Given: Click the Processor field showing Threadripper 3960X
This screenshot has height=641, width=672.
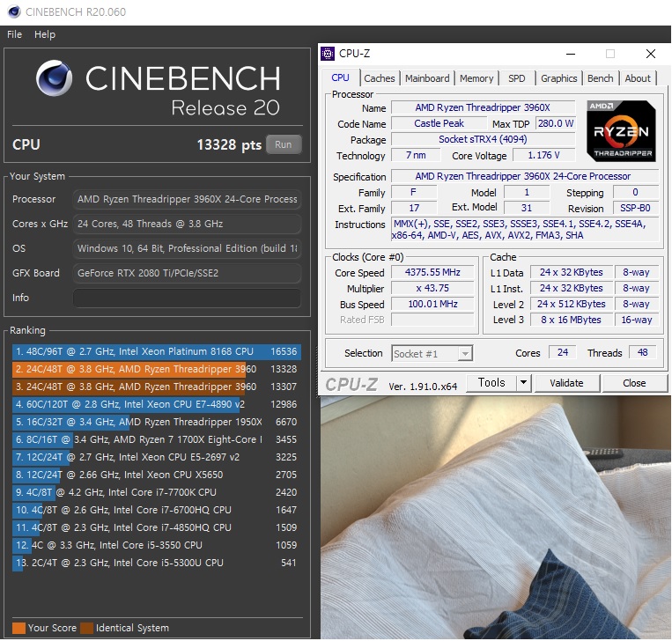Looking at the screenshot, I should [187, 199].
